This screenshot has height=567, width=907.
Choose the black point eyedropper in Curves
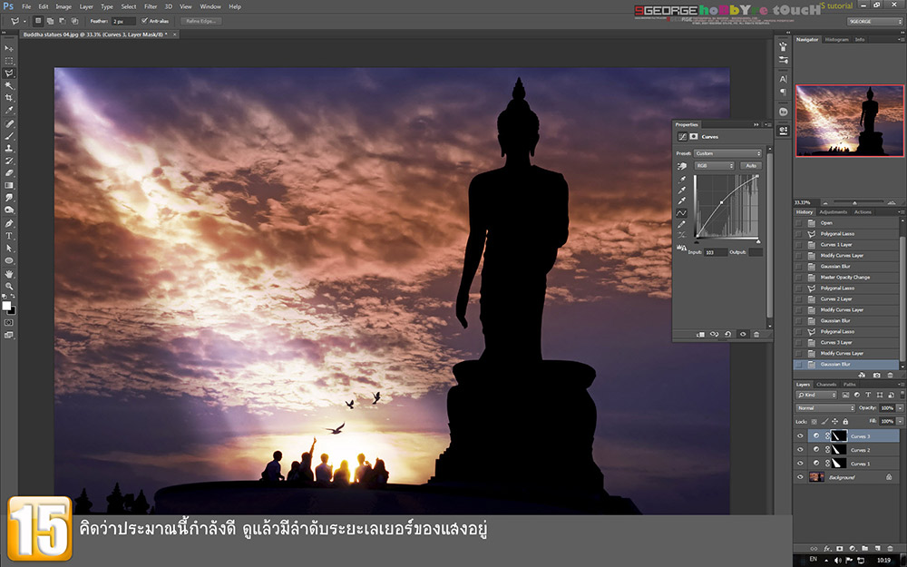pyautogui.click(x=682, y=180)
